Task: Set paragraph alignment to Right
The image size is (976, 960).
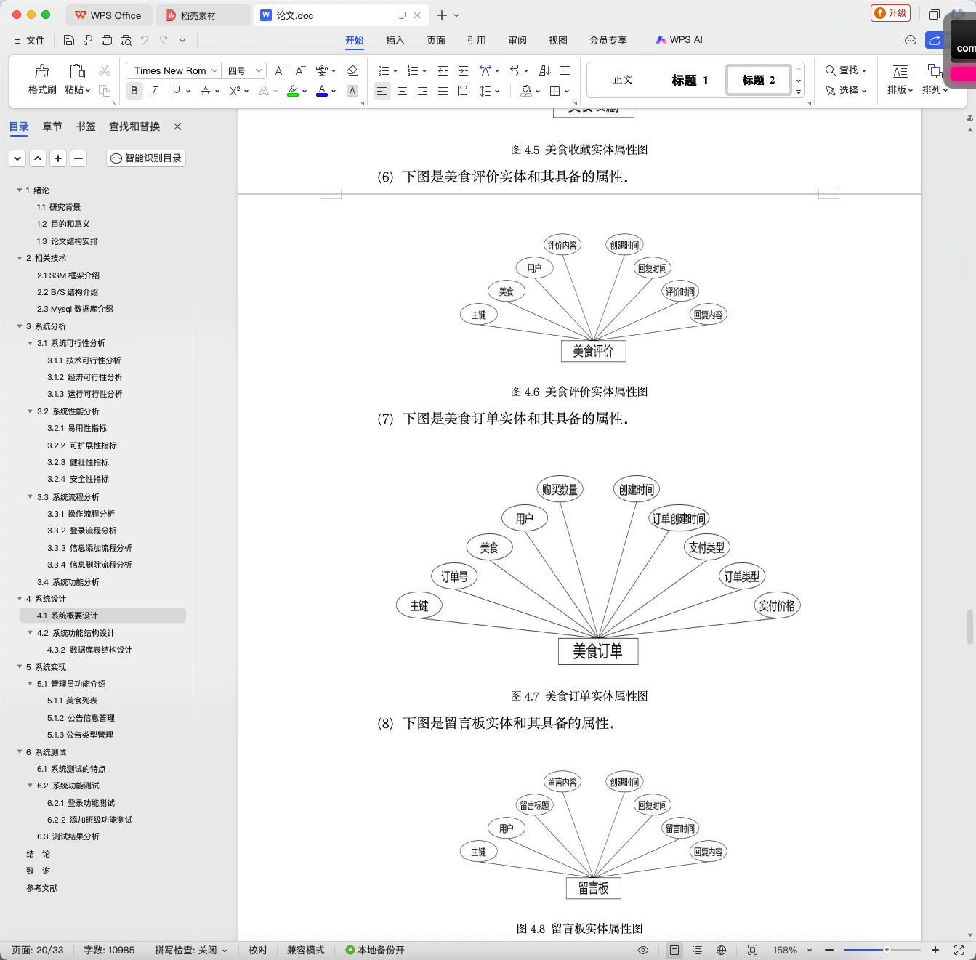Action: point(422,91)
